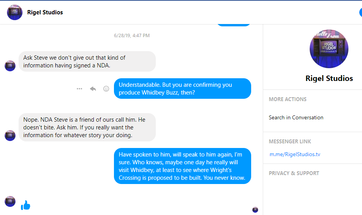Click the blue thumbs-up like sticker
Viewport: 362px width, 215px height.
click(26, 205)
